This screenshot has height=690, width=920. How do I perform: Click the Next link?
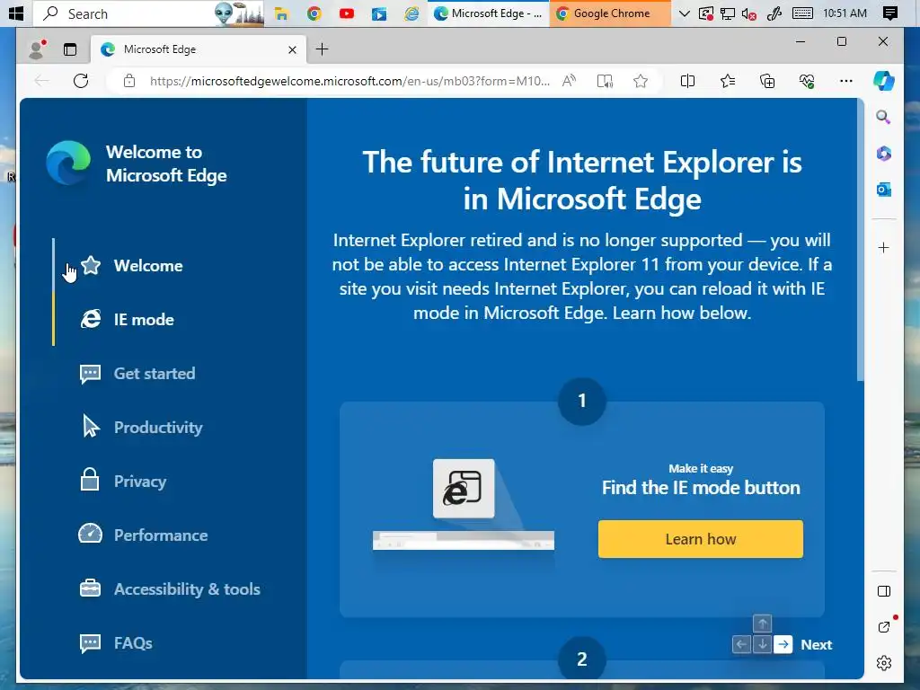(816, 644)
